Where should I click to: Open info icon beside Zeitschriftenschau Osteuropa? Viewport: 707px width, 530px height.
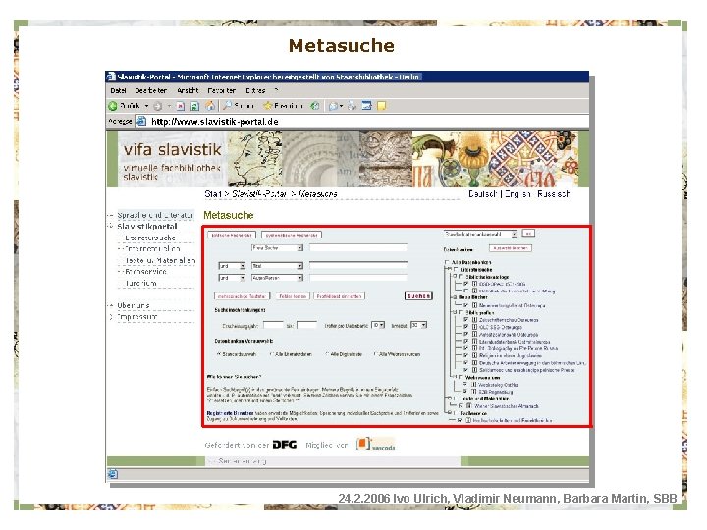click(x=474, y=320)
